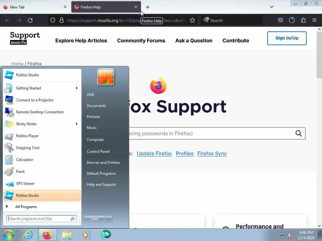Image resolution: width=322 pixels, height=241 pixels.
Task: Open Internet Explorer from the taskbar
Action: coord(28,235)
